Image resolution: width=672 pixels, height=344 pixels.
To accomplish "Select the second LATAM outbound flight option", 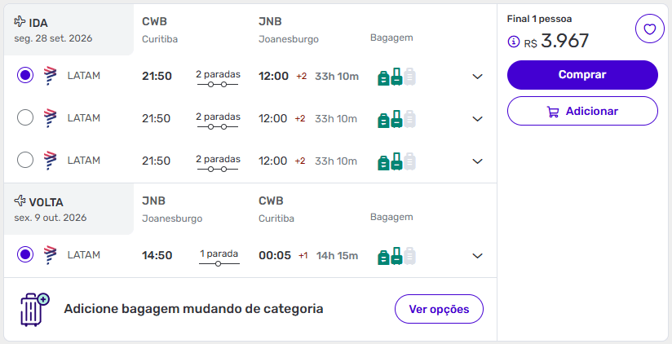I will (x=25, y=118).
